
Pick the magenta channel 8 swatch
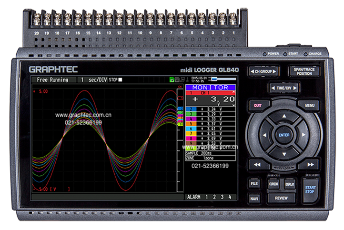[191, 139]
